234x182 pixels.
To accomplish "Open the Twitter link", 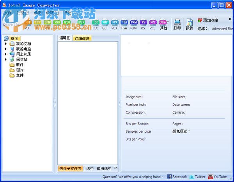I will (200, 177).
